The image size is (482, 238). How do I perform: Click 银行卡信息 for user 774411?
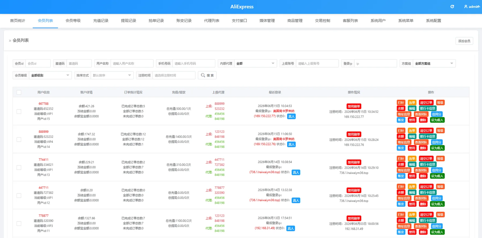pyautogui.click(x=427, y=164)
